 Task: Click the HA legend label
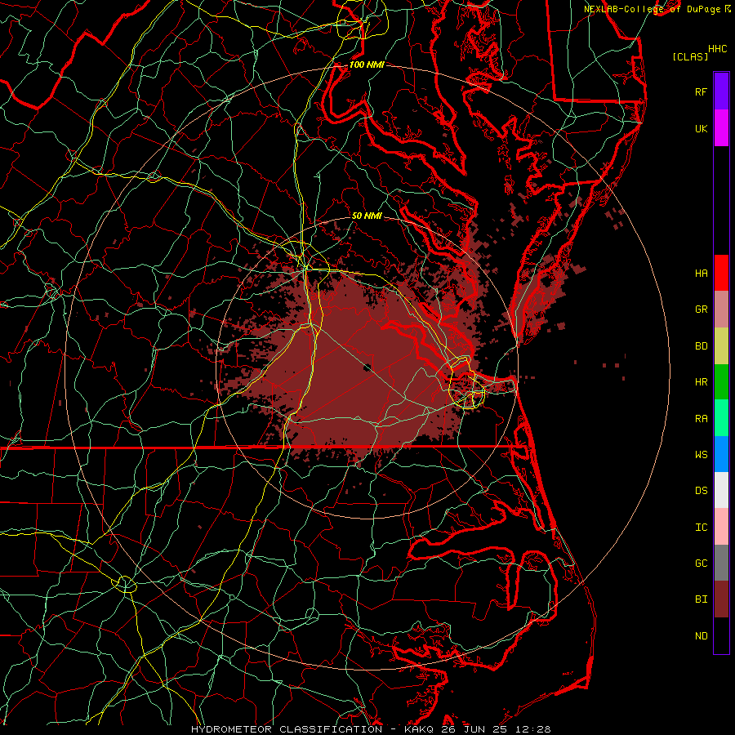pos(701,274)
